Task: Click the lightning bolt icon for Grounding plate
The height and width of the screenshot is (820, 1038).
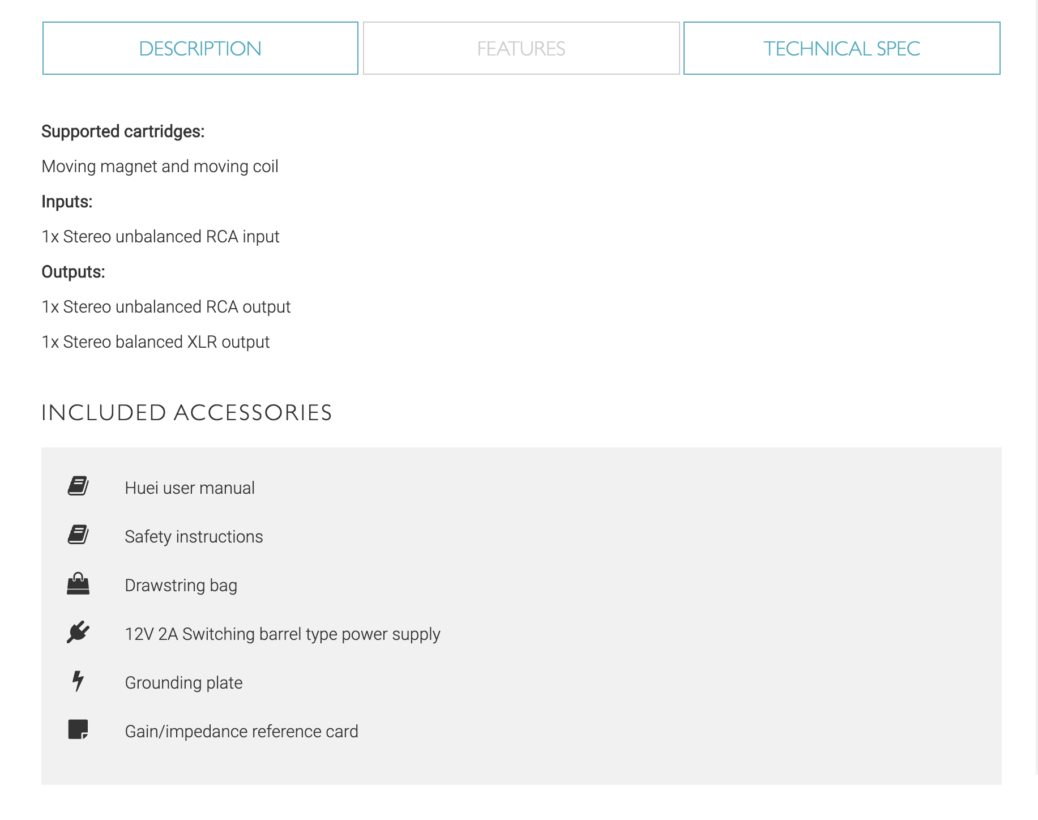Action: click(x=78, y=681)
